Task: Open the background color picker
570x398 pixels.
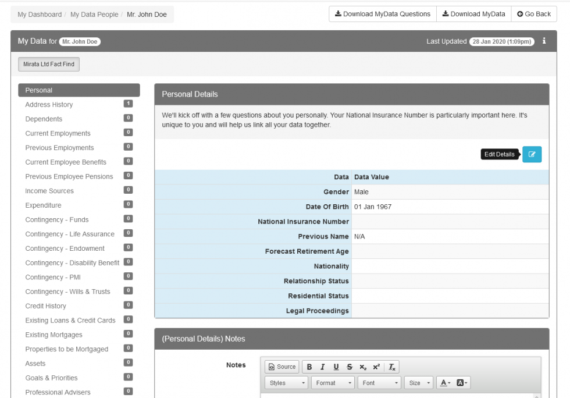Action: pyautogui.click(x=462, y=383)
